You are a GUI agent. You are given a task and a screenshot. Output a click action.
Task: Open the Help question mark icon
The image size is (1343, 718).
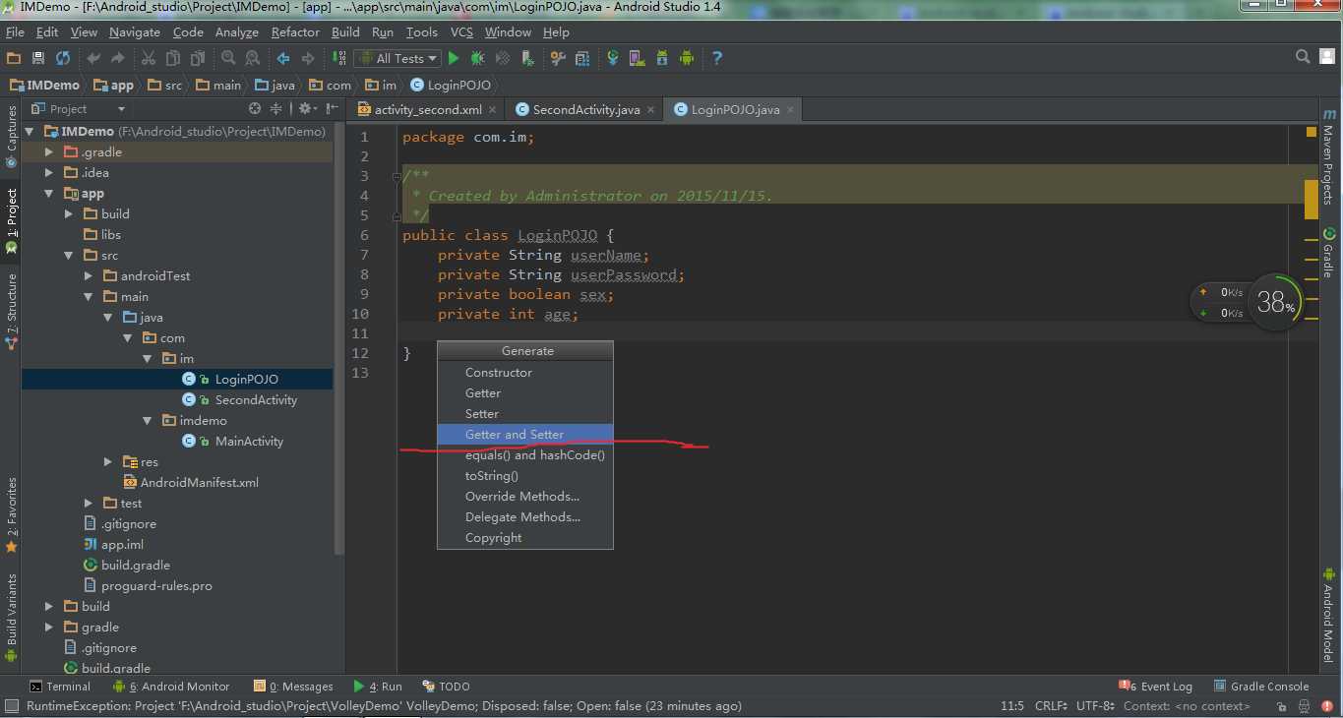(x=716, y=59)
